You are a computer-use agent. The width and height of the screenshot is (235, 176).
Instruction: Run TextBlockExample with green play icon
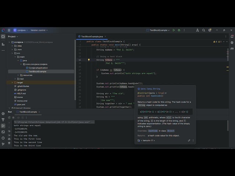174,30
